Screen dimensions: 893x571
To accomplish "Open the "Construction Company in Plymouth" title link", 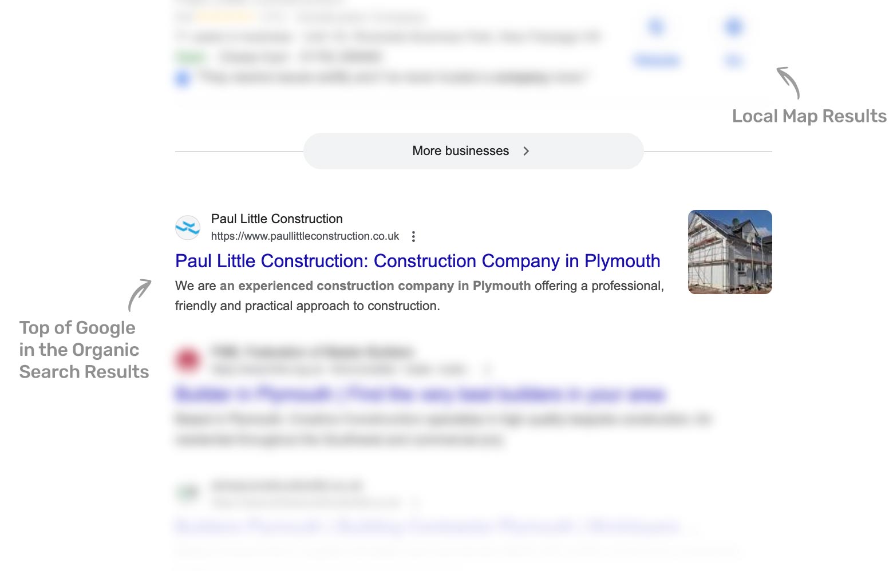I will pyautogui.click(x=417, y=261).
